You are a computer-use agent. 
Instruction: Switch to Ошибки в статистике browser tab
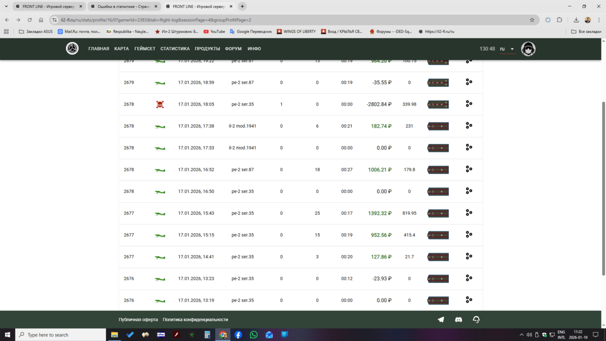tap(123, 7)
